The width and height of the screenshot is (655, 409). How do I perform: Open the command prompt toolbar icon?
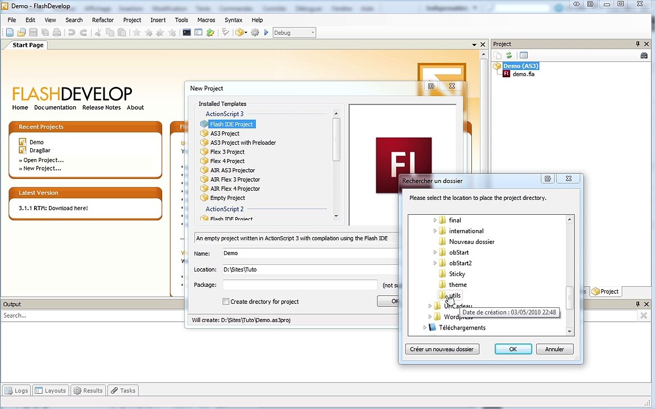tap(186, 32)
